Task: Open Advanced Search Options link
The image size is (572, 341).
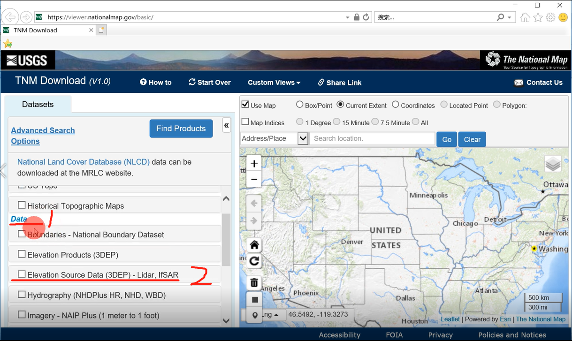Action: [x=43, y=136]
